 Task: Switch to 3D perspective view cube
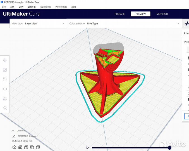point(14,147)
